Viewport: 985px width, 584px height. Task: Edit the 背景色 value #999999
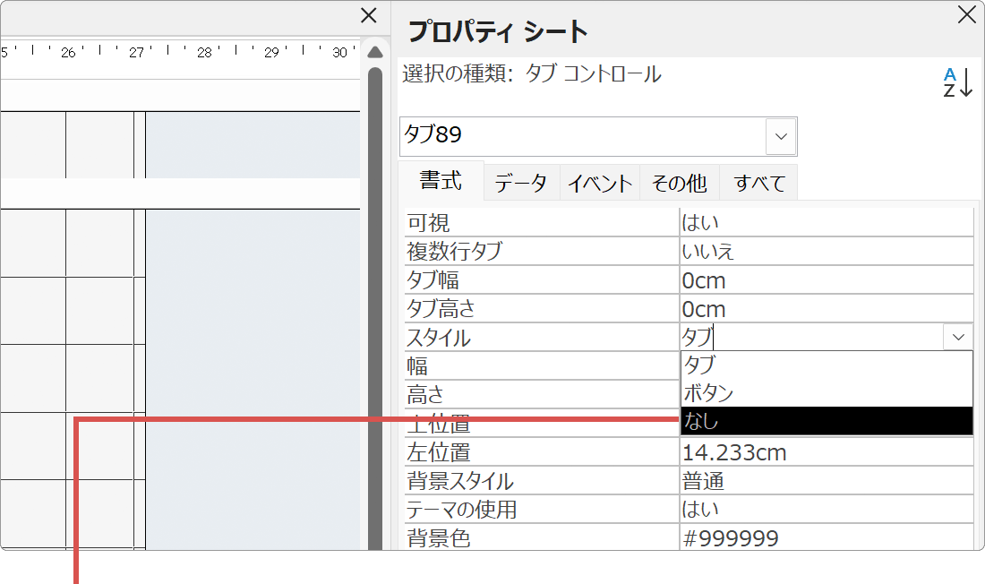point(806,537)
